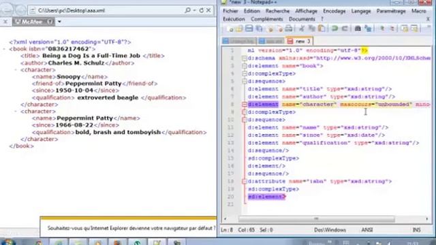Click the Replace icon in Notepad++ toolbar
This screenshot has width=436, height=245.
click(x=368, y=29)
